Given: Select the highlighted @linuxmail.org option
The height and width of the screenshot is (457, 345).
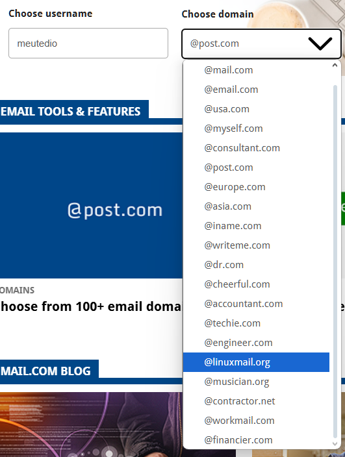Looking at the screenshot, I should (256, 362).
